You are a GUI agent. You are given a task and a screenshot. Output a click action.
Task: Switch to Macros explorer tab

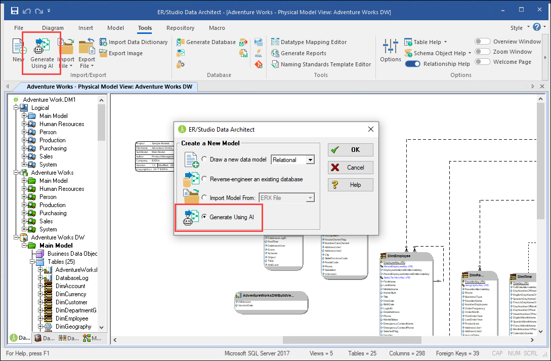point(92,338)
